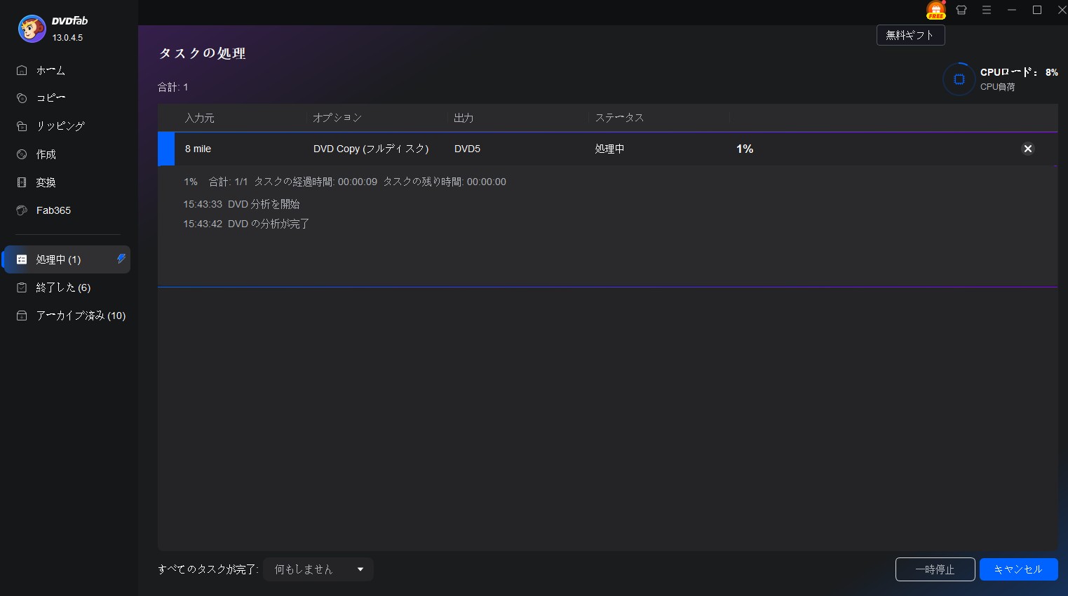Click the DVDFab monkey logo
1068x596 pixels.
click(32, 29)
